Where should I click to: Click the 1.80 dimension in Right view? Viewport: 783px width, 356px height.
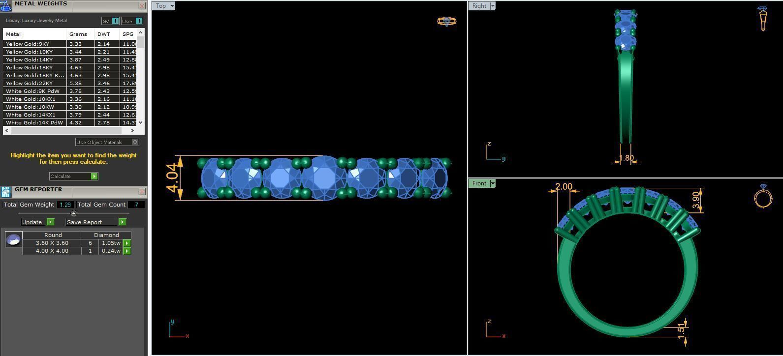[x=626, y=158]
